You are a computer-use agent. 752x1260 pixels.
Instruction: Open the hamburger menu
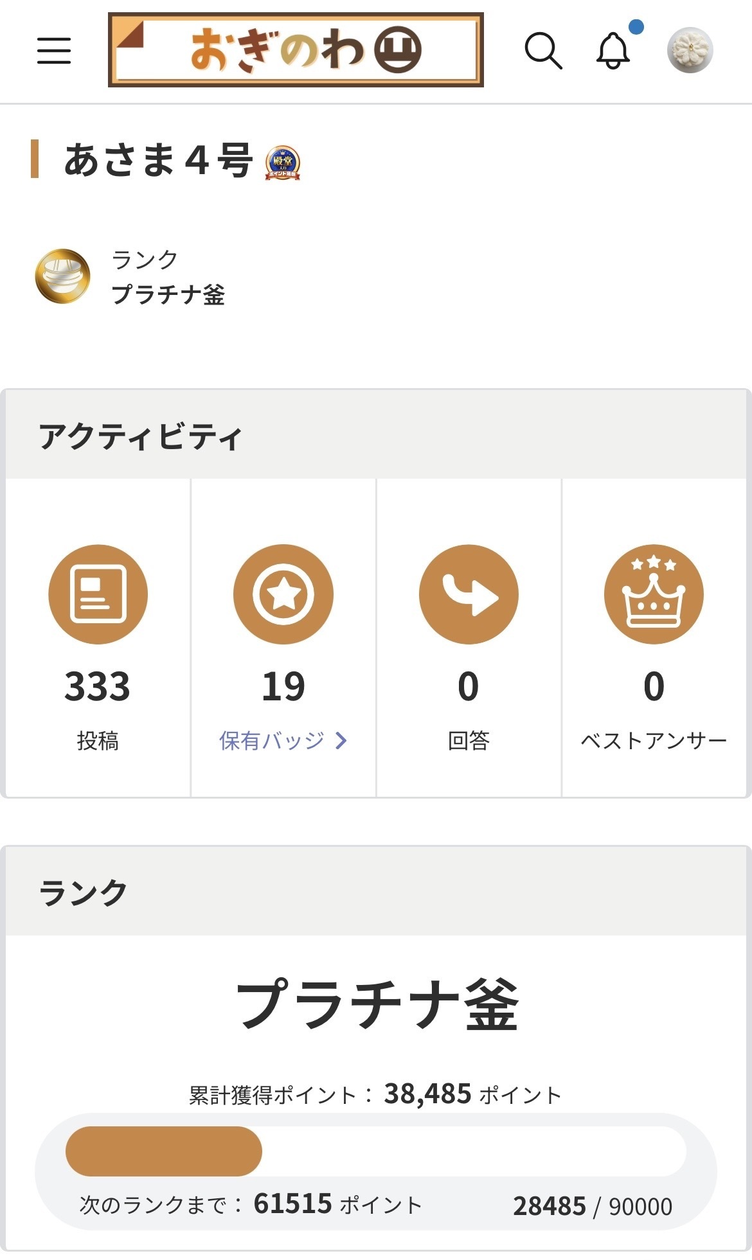pyautogui.click(x=54, y=50)
